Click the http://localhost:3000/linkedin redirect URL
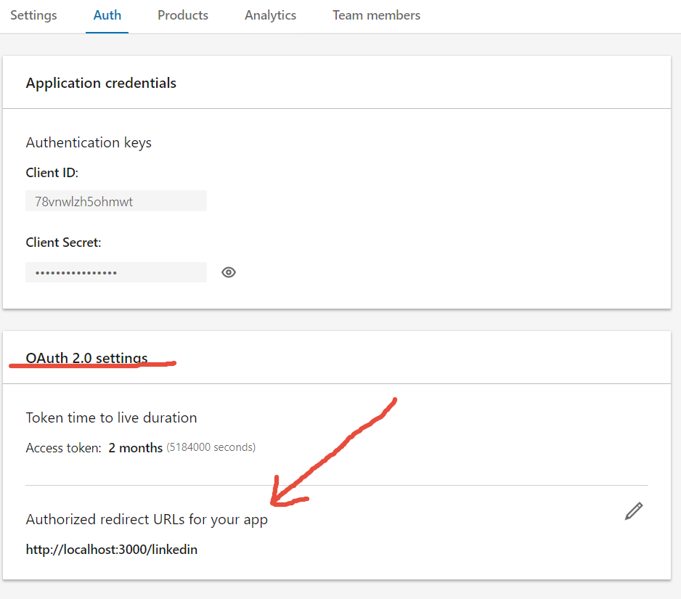 (x=112, y=550)
